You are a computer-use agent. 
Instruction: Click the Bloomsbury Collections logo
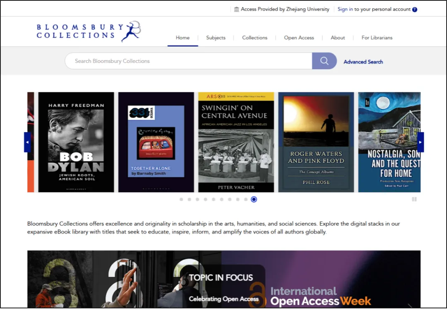[x=89, y=31]
